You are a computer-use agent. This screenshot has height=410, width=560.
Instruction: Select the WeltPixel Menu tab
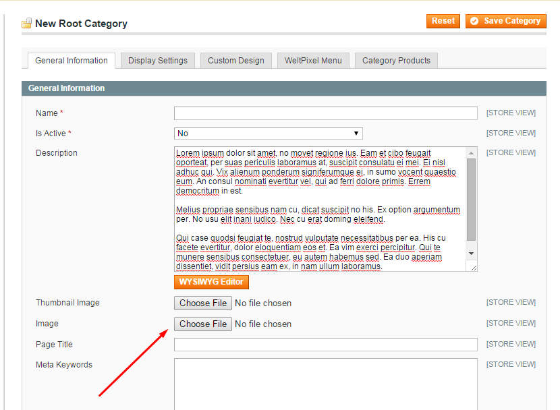(313, 61)
